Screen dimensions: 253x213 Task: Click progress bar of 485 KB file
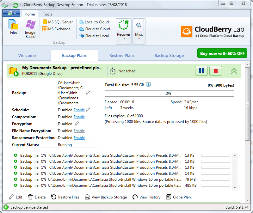tap(215, 185)
